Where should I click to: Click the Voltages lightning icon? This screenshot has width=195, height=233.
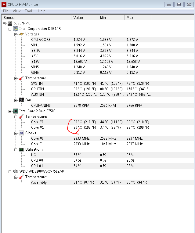[21, 34]
